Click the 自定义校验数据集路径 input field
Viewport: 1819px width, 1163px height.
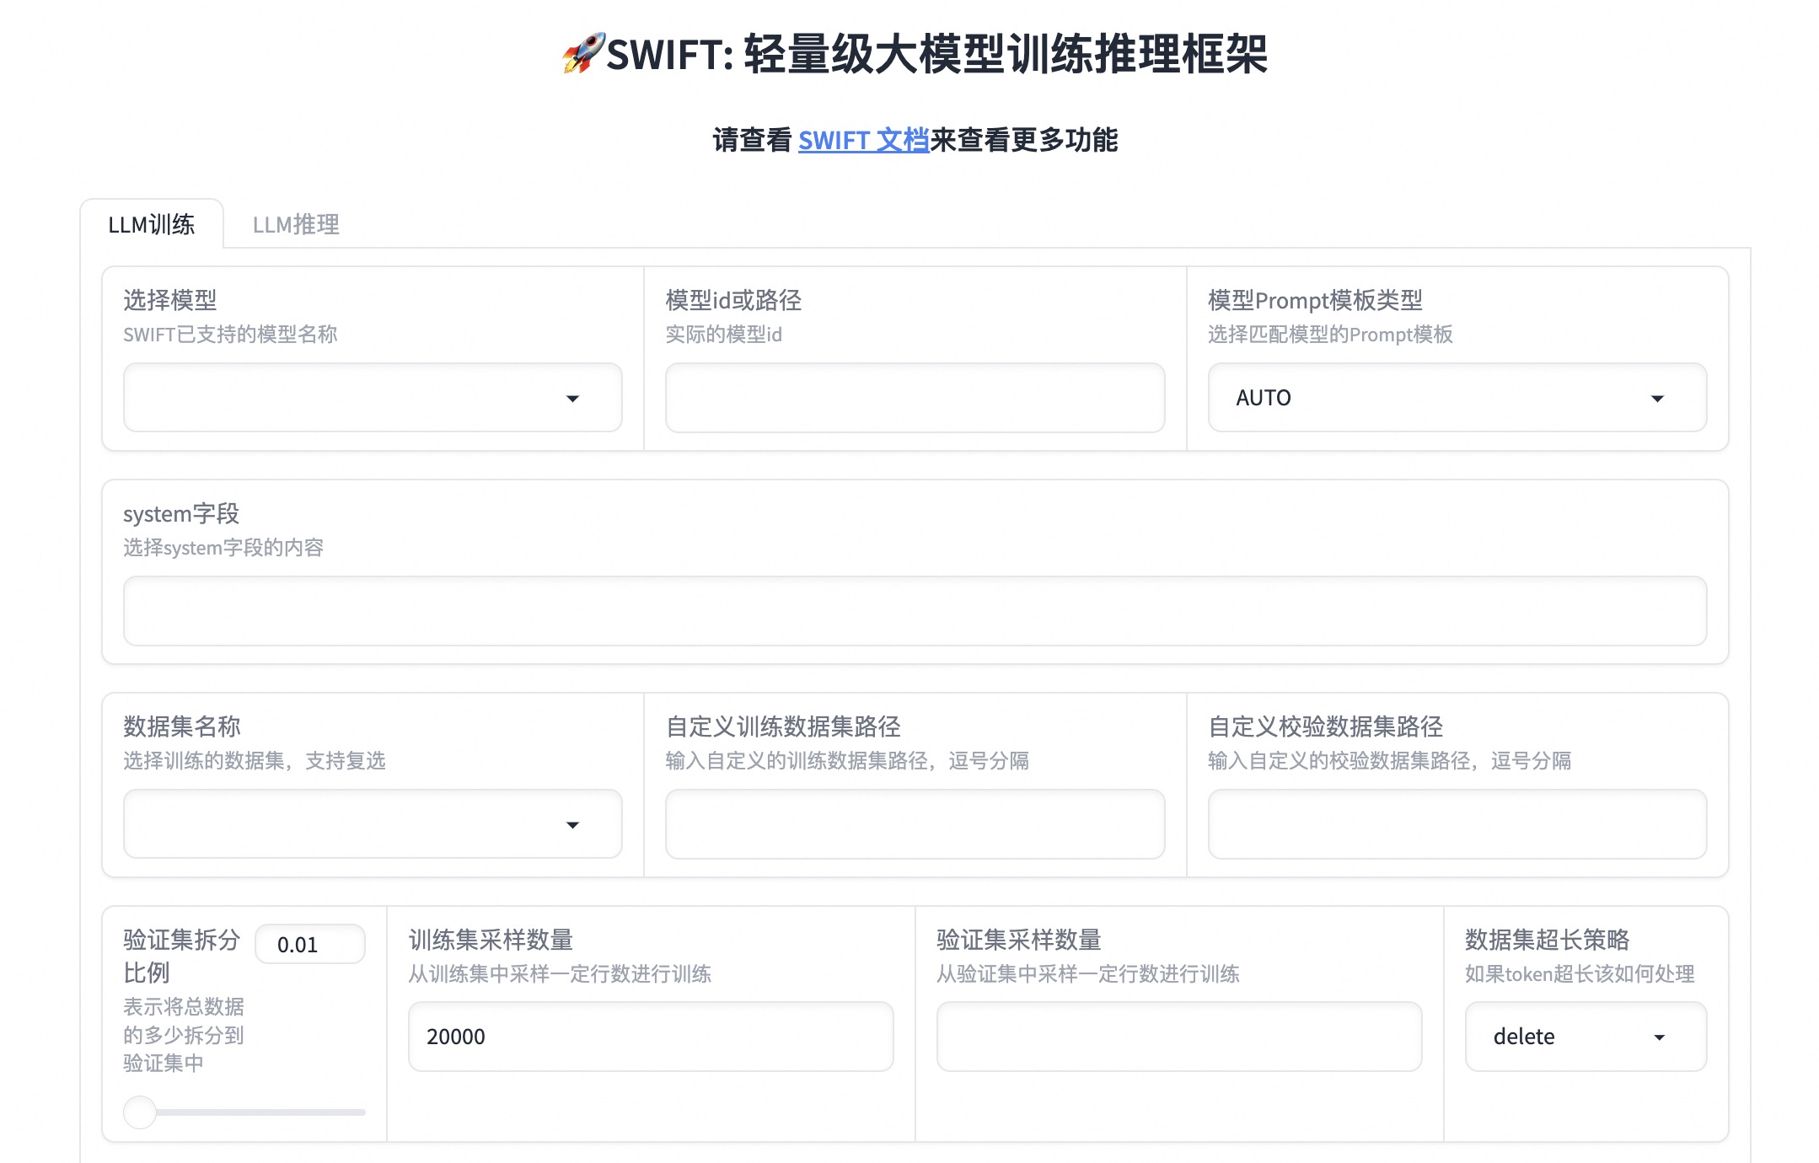(x=1457, y=824)
